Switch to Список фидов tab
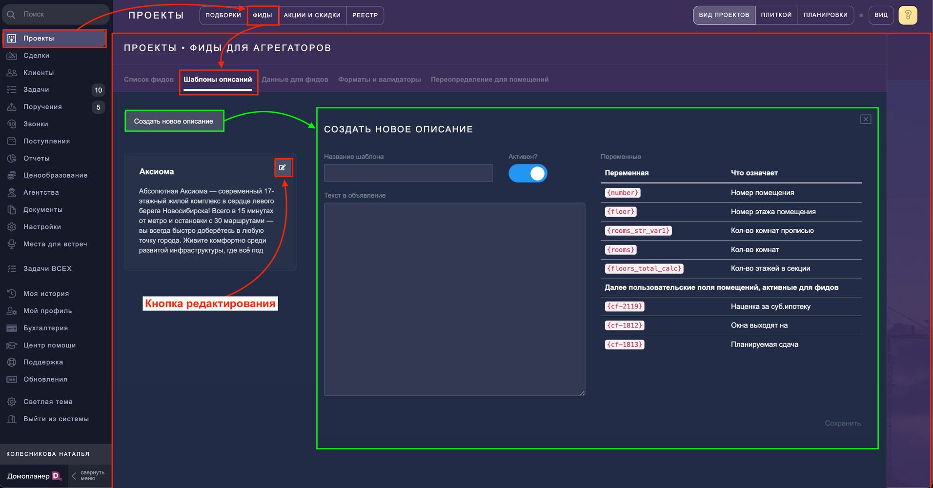Screen dimensions: 933x488 click(149, 80)
